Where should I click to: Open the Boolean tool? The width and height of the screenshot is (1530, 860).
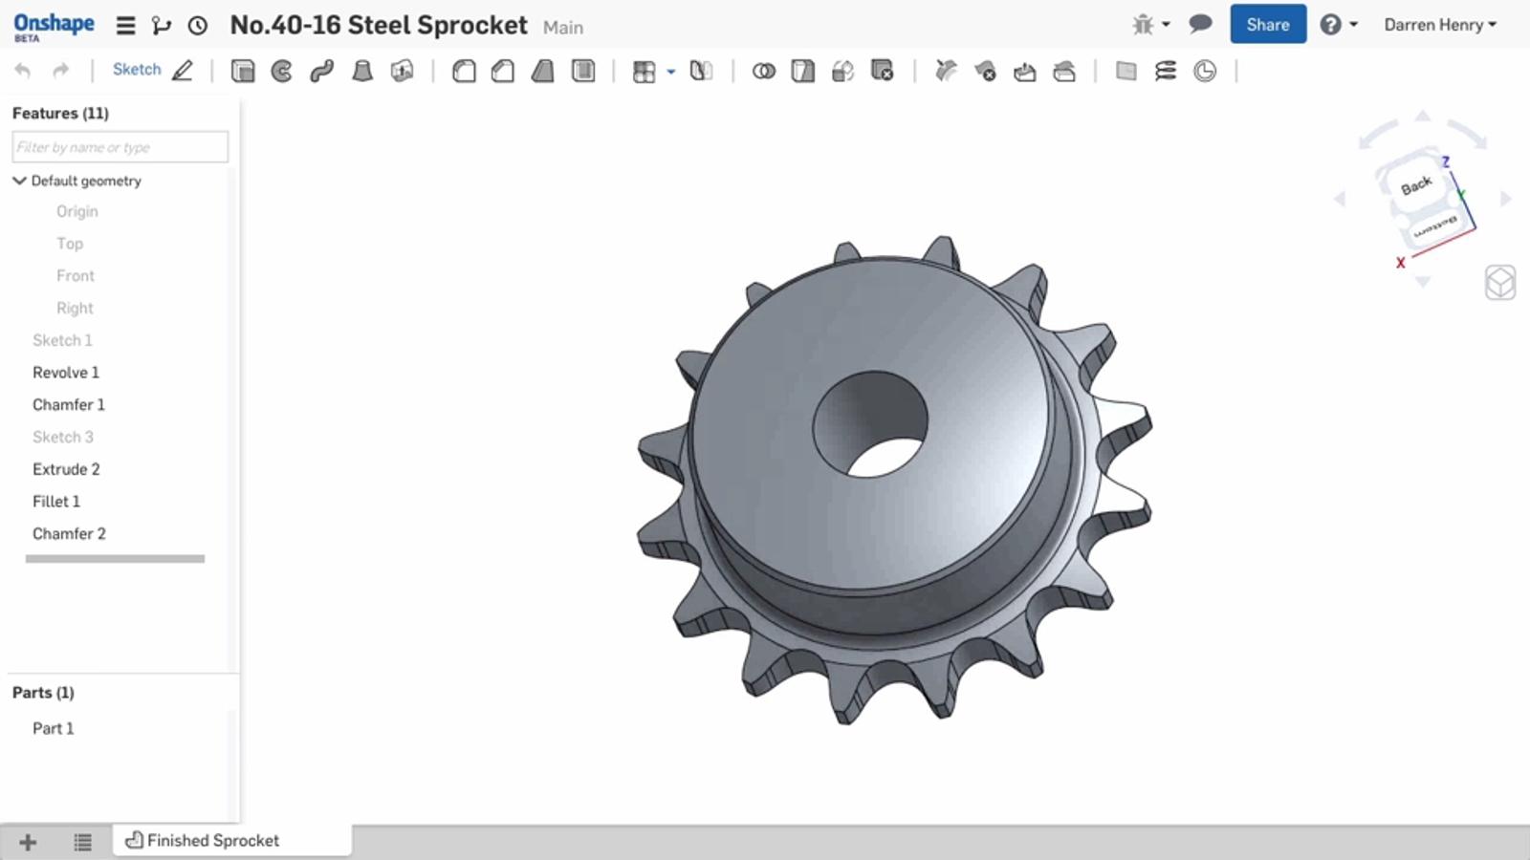[x=763, y=71]
